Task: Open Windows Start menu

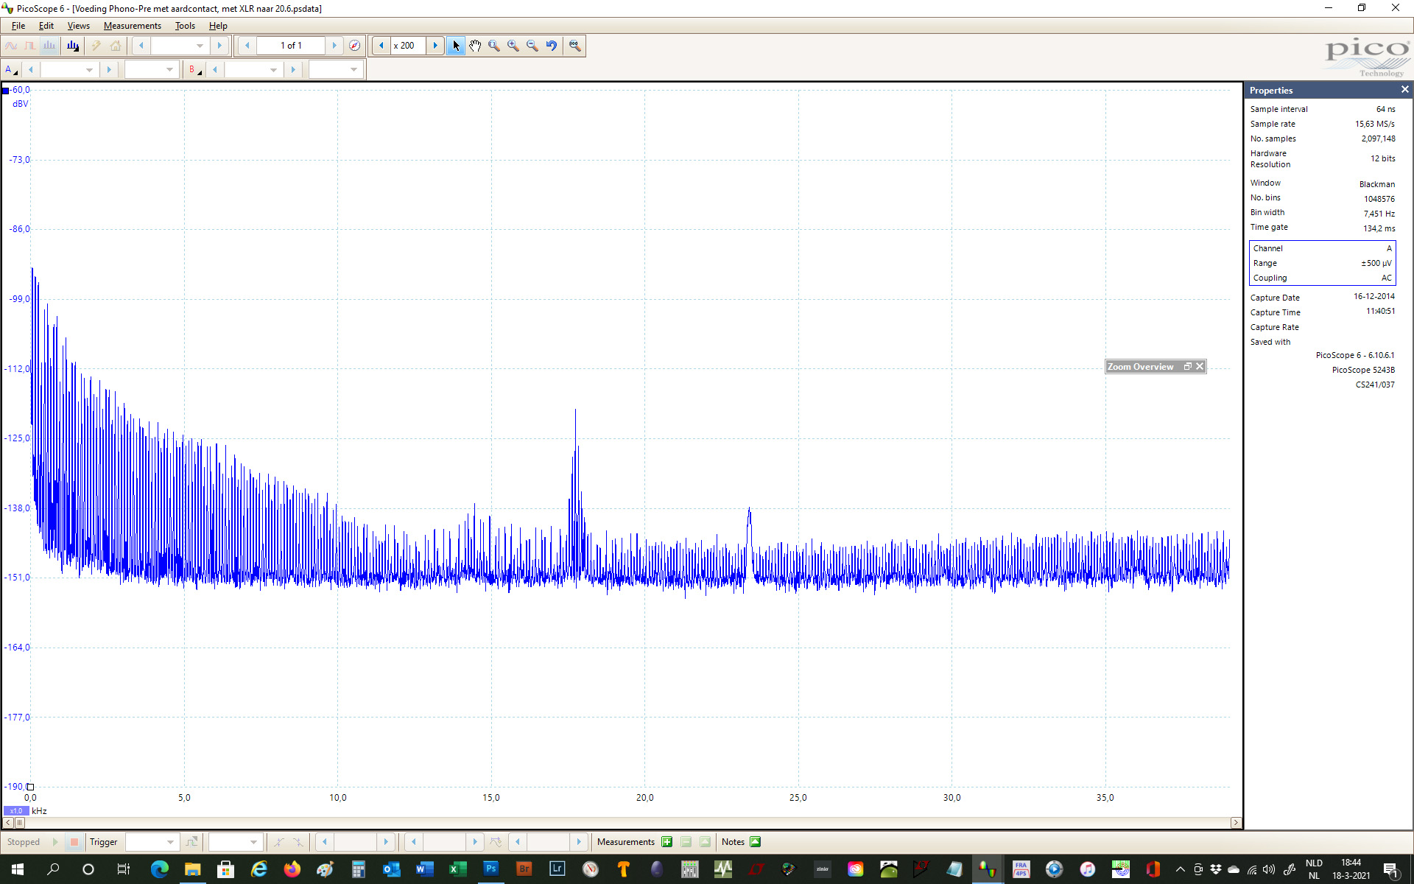Action: 18,869
